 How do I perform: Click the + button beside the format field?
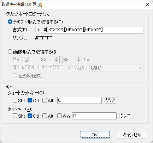pyautogui.click(x=39, y=30)
